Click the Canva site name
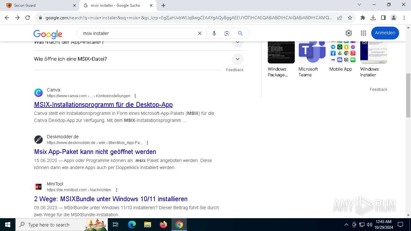 pos(53,90)
